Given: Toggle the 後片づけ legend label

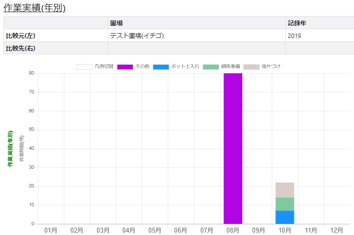Looking at the screenshot, I should click(271, 67).
